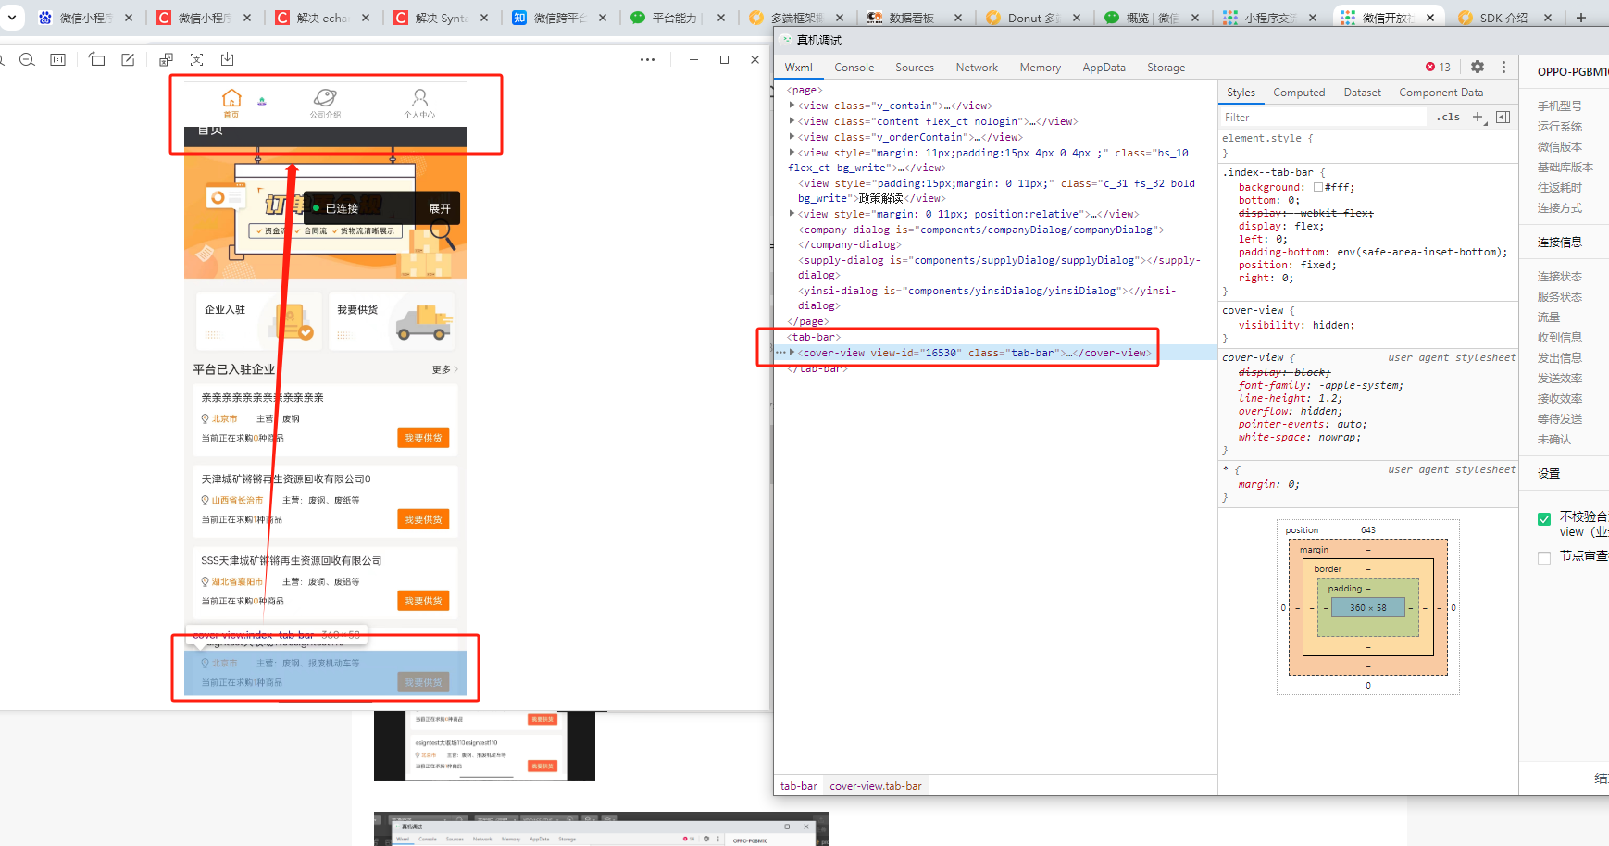Screen dimensions: 1609x846
Task: Enable the 不校验合法域名 checkbox
Action: (1544, 519)
